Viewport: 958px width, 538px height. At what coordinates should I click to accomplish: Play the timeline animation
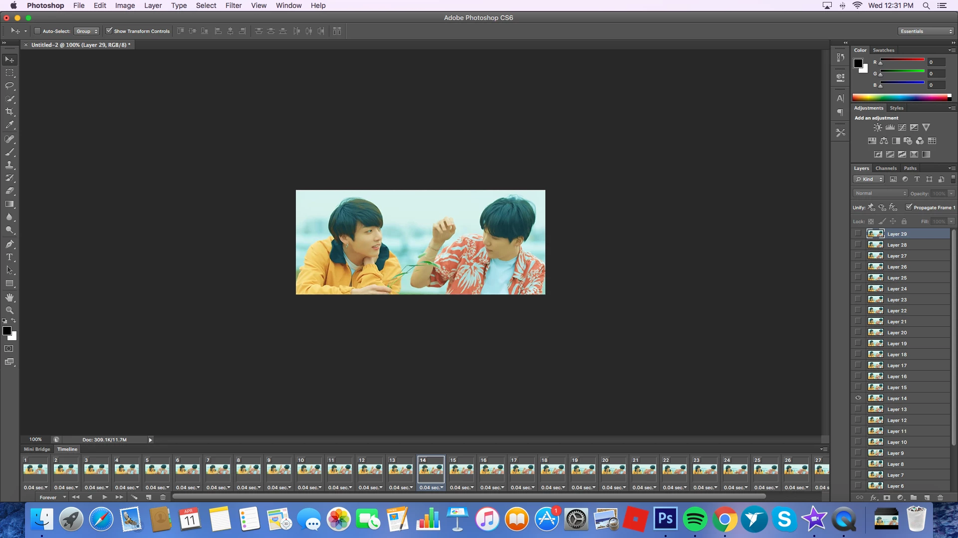(105, 497)
